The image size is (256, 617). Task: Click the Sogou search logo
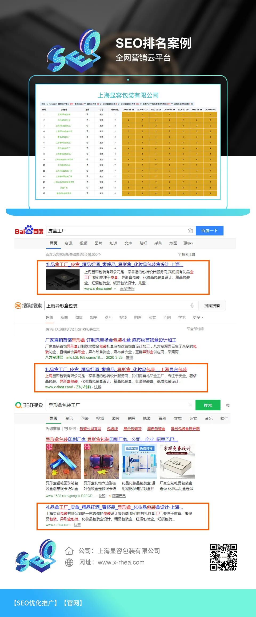28,306
